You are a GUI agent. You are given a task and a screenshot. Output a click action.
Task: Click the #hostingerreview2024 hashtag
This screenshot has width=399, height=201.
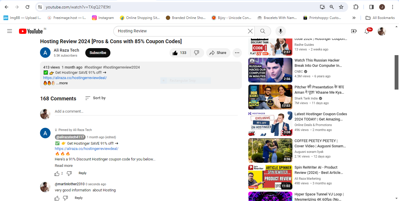[x=122, y=67]
